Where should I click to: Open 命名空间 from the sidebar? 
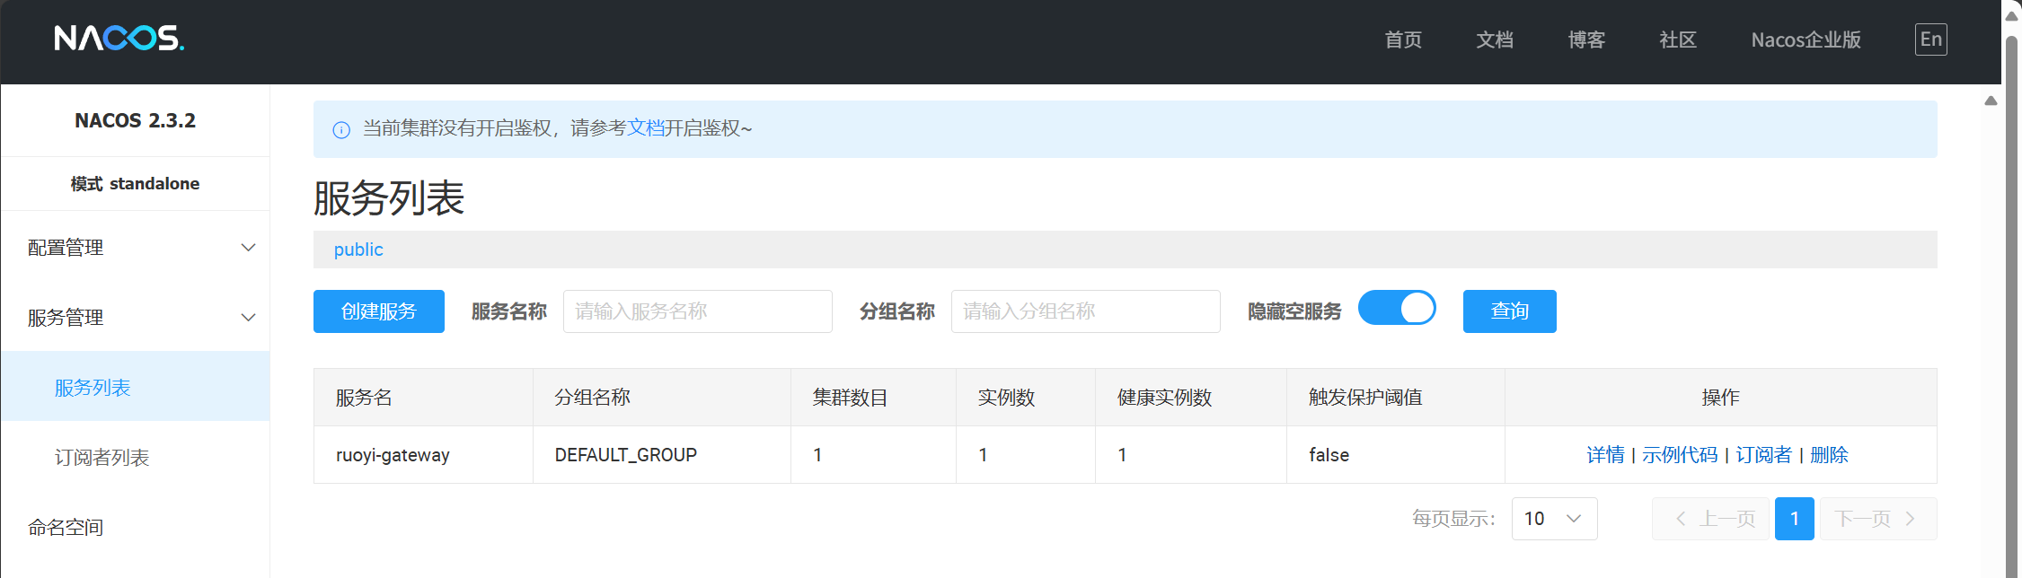[x=66, y=528]
